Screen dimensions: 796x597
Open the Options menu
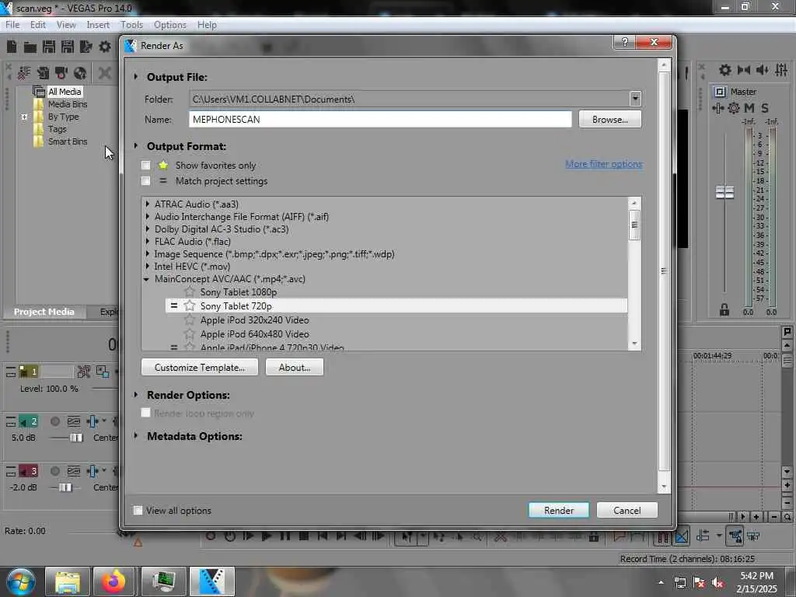pyautogui.click(x=170, y=25)
